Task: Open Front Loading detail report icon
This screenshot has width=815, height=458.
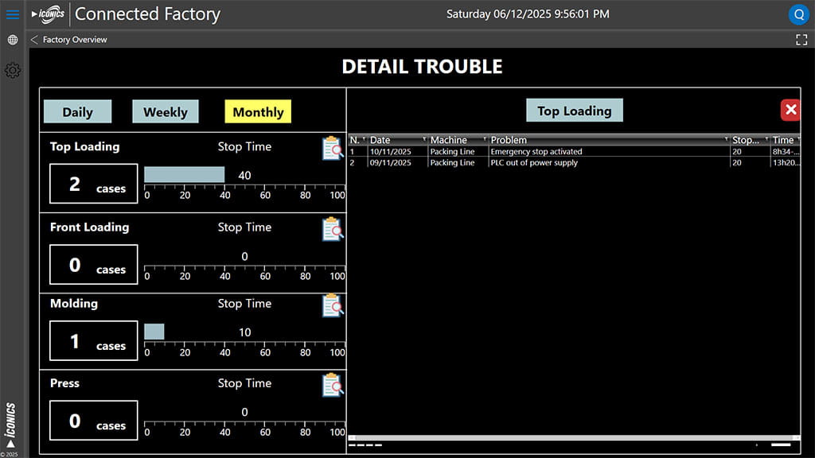Action: coord(333,229)
